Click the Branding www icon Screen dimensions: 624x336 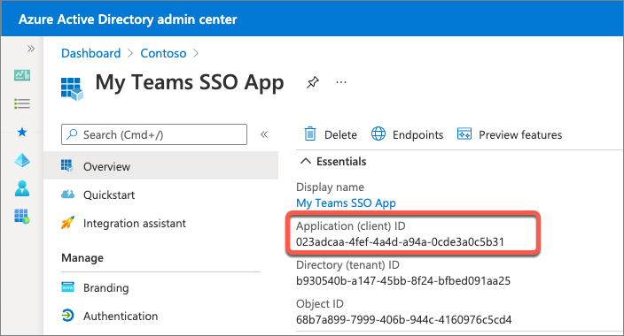pyautogui.click(x=67, y=286)
